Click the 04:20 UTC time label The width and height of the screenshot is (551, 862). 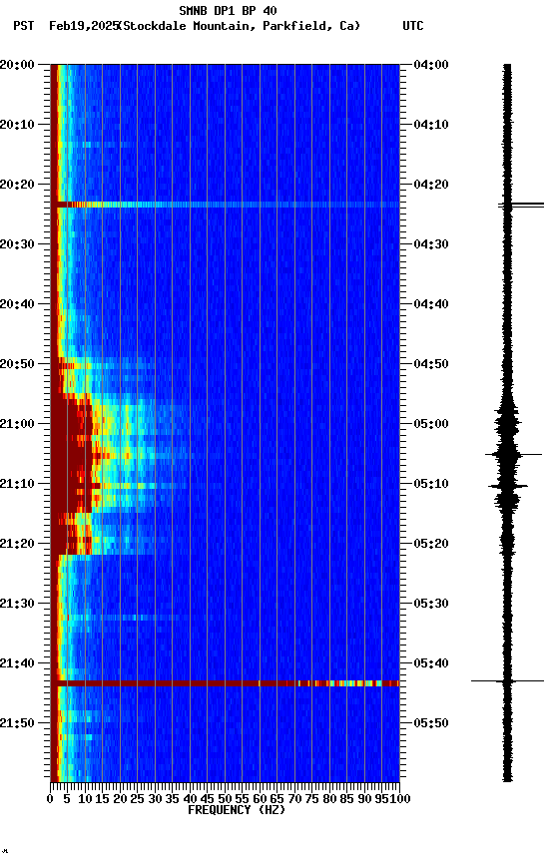431,185
